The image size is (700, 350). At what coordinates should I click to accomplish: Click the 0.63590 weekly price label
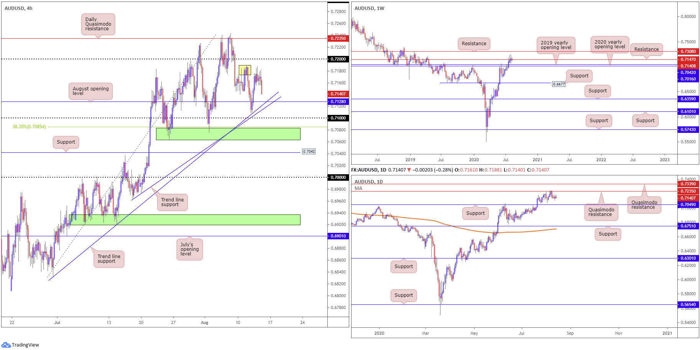pos(688,99)
